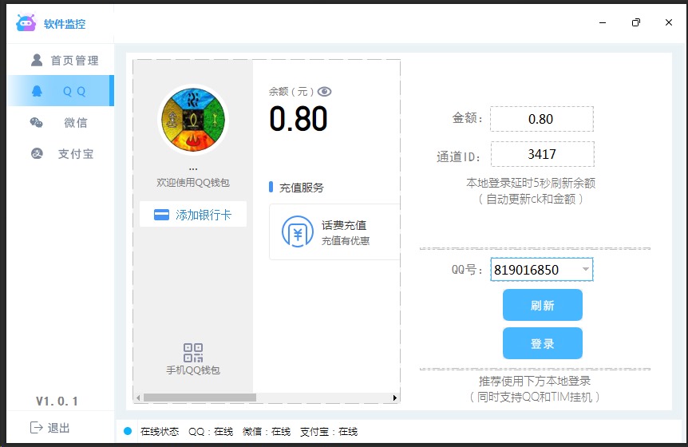Image resolution: width=688 pixels, height=447 pixels.
Task: Select the QQ sidebar tab
Action: (x=61, y=91)
